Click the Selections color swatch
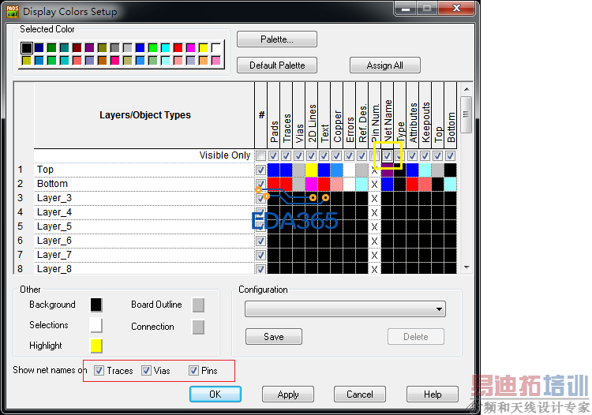Screen dimensions: 592x415 [96, 325]
